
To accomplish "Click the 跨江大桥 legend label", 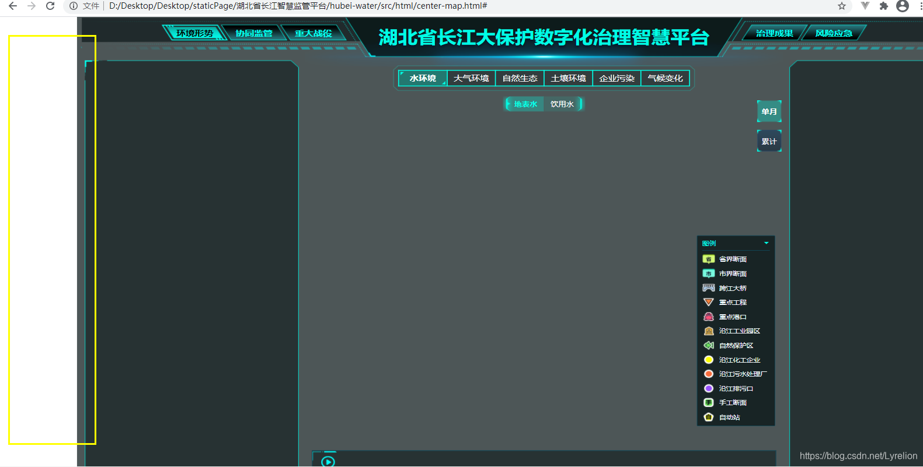I will [x=733, y=288].
